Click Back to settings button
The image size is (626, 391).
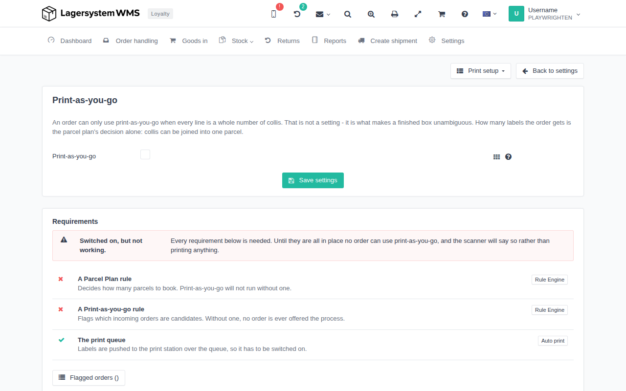click(x=550, y=71)
